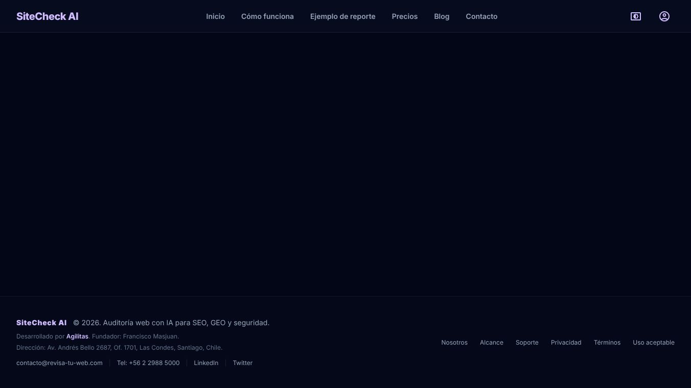Image resolution: width=691 pixels, height=388 pixels.
Task: Select Ejemplo de reporte in the navbar
Action: 343,16
